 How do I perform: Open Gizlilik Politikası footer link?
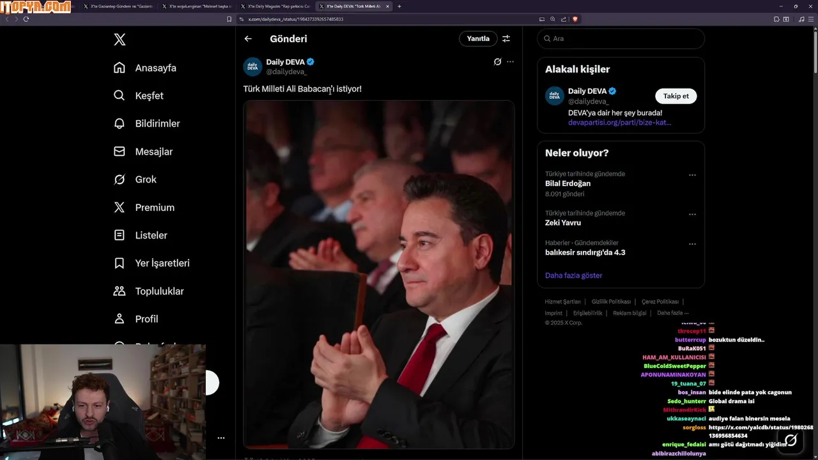coord(611,302)
